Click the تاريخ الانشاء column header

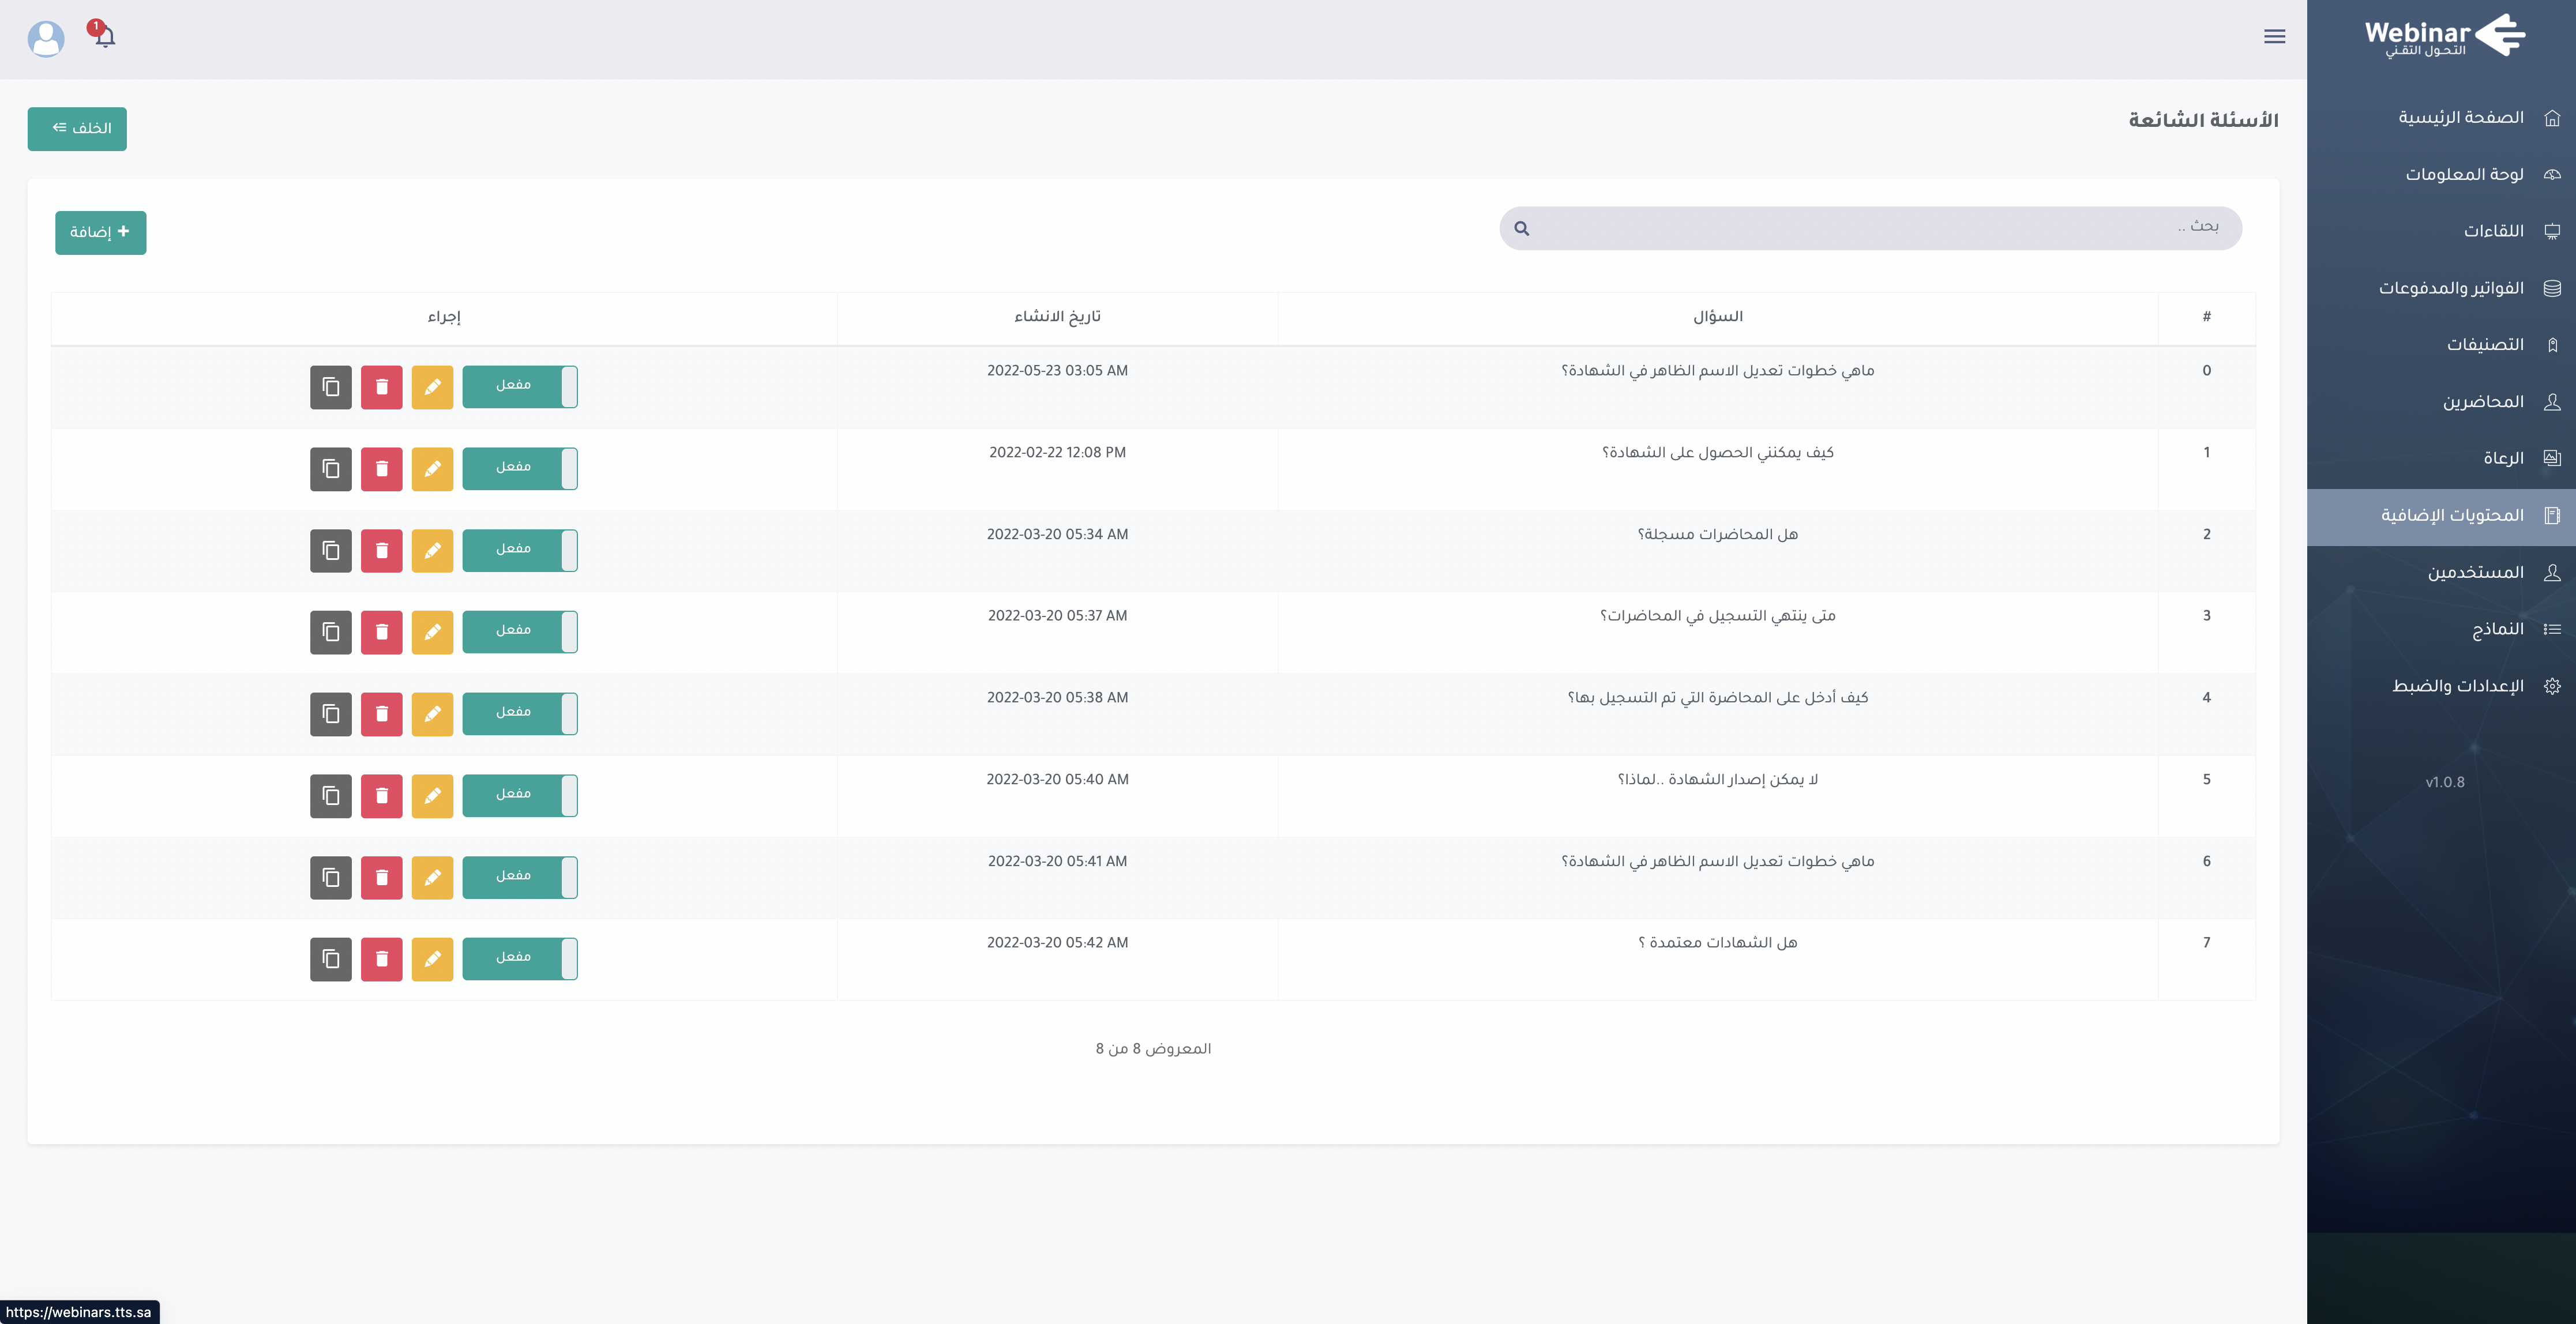click(1057, 317)
